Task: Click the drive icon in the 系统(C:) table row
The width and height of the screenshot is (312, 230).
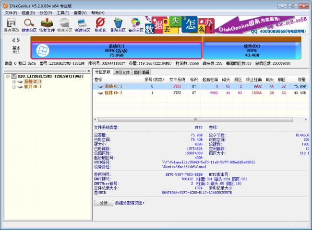Action: click(100, 86)
